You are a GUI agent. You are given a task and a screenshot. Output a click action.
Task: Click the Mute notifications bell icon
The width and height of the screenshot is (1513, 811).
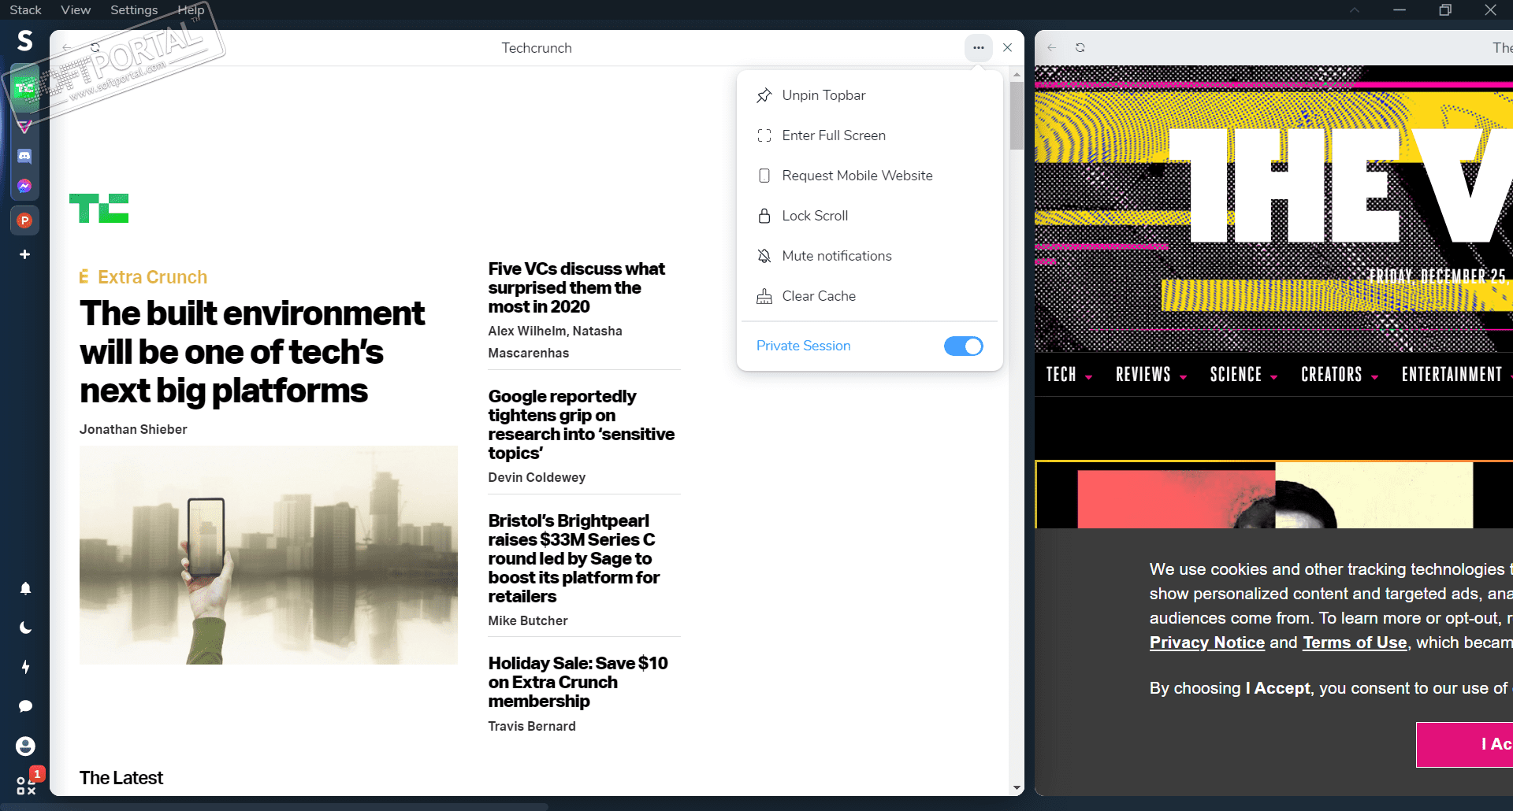click(764, 256)
